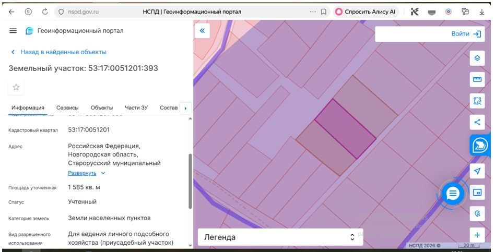Screen dimensions: 495x252
Task: Toggle the overview mini-map icon
Action: (477, 193)
